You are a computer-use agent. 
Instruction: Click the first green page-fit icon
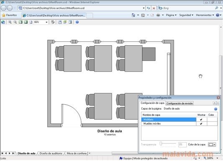[21, 22]
